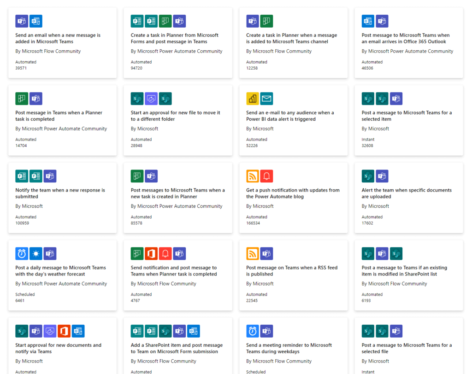This screenshot has height=374, width=472.
Task: Click the Outlook icon on 'Send an email when a new message' card
Action: [x=36, y=21]
